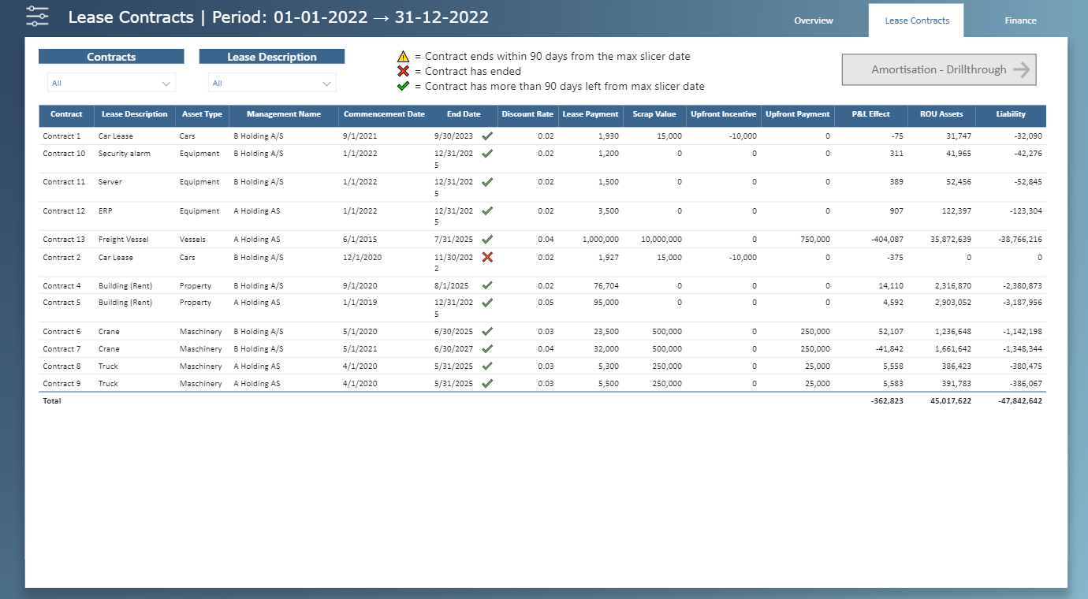Click the red X status icon for Contract 2
1088x599 pixels.
click(x=487, y=257)
